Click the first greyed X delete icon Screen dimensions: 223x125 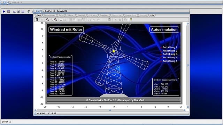tap(116, 20)
